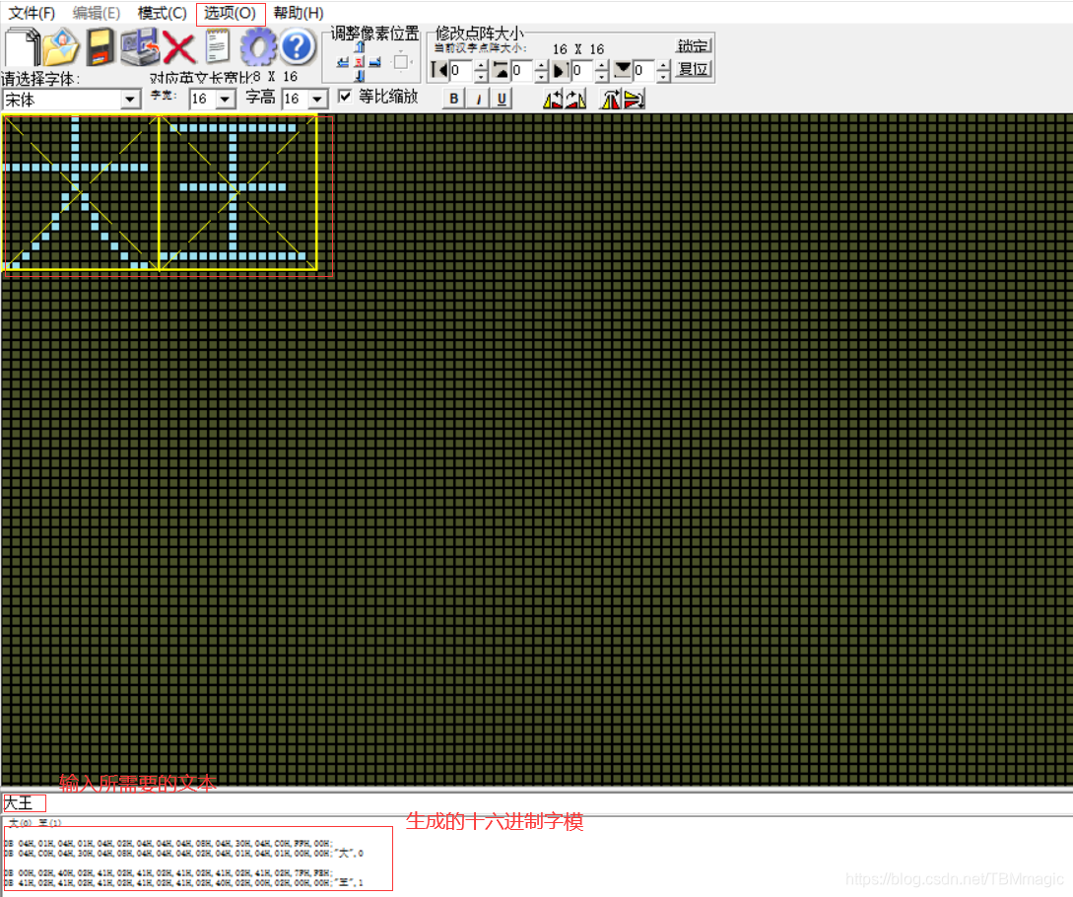The height and width of the screenshot is (897, 1073).
Task: Click the left edge resize icon
Action: (438, 70)
